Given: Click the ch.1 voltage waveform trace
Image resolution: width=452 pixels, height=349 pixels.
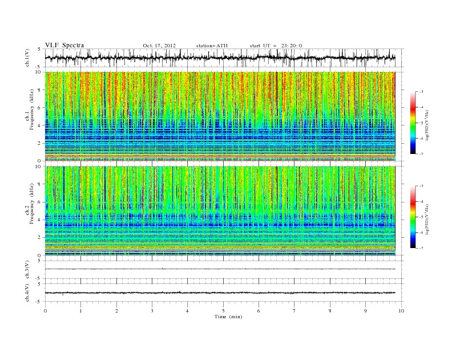Looking at the screenshot, I should click(x=220, y=58).
